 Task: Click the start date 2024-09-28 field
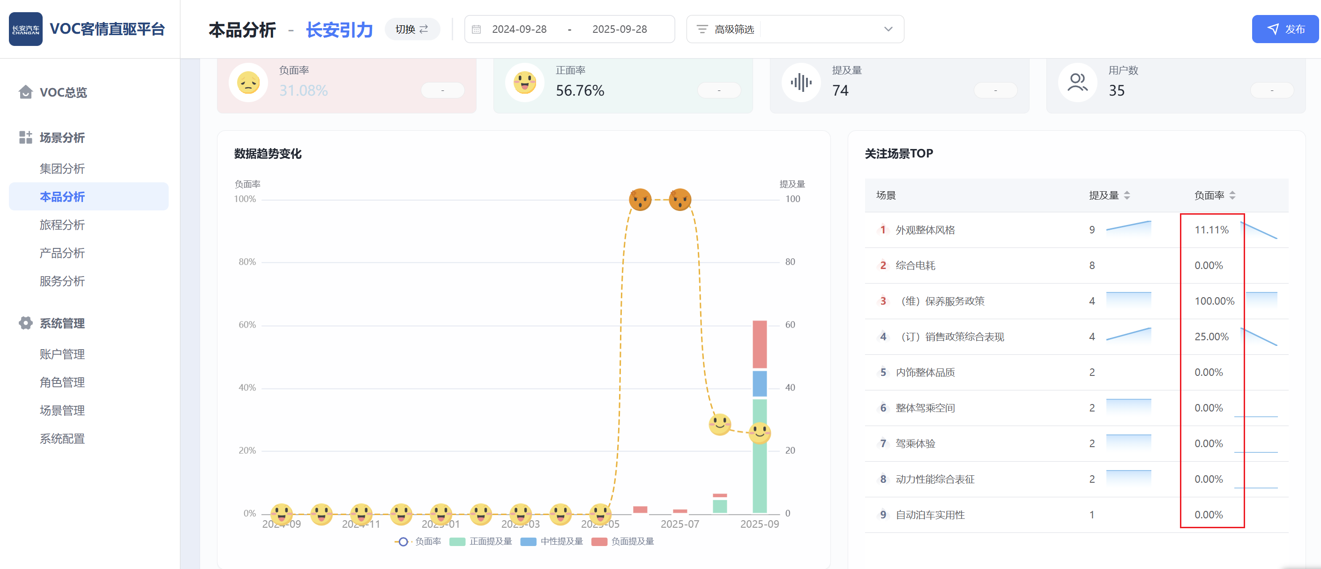519,29
